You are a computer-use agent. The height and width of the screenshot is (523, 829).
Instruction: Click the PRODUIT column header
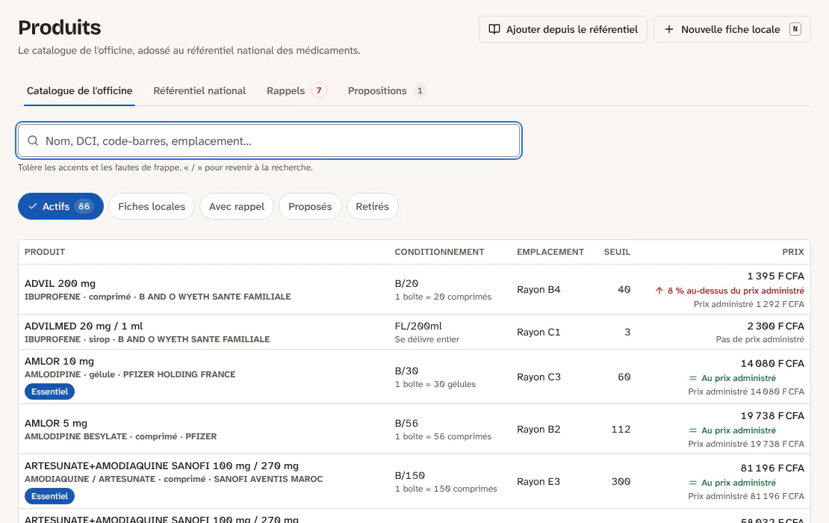point(45,252)
